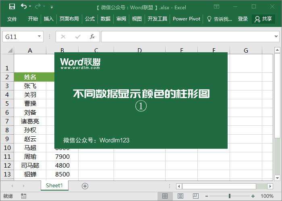Select row 2 header
Image resolution: width=282 pixels, height=201 pixels.
click(x=7, y=77)
